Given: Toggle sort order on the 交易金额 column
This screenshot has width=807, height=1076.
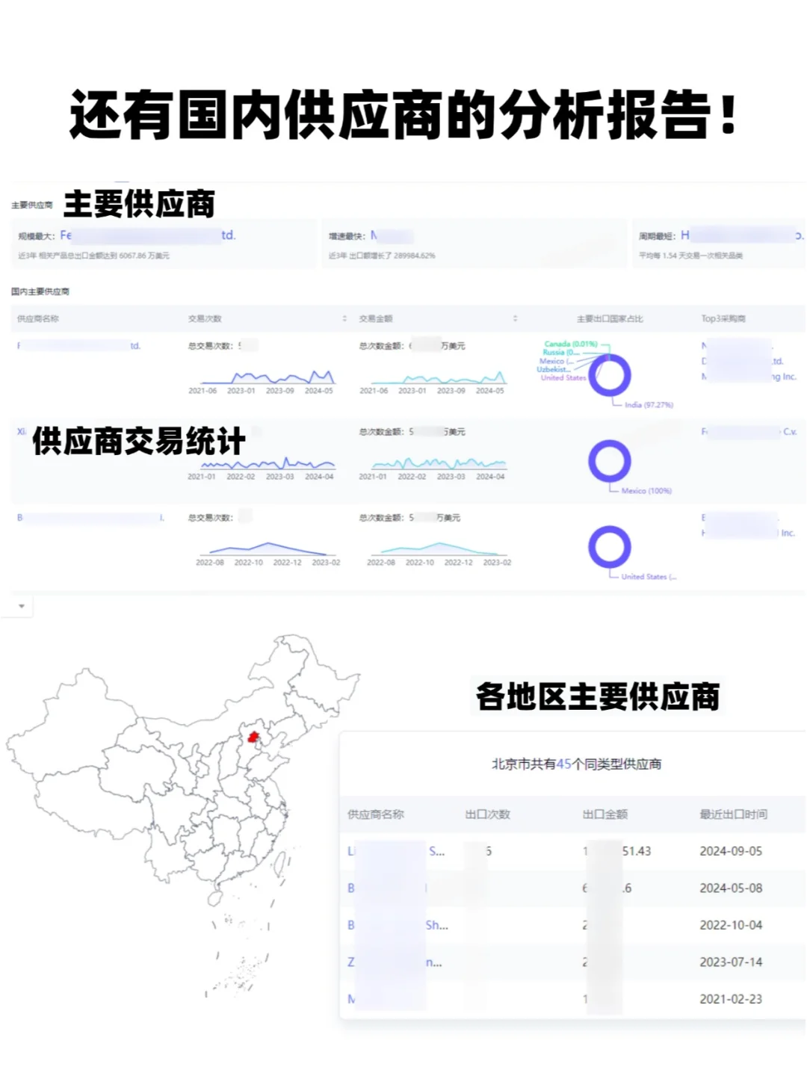Looking at the screenshot, I should (x=514, y=318).
